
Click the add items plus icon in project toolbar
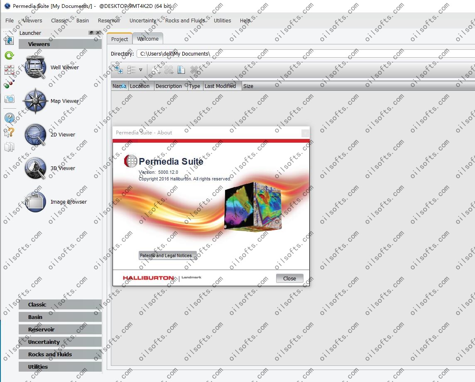118,70
